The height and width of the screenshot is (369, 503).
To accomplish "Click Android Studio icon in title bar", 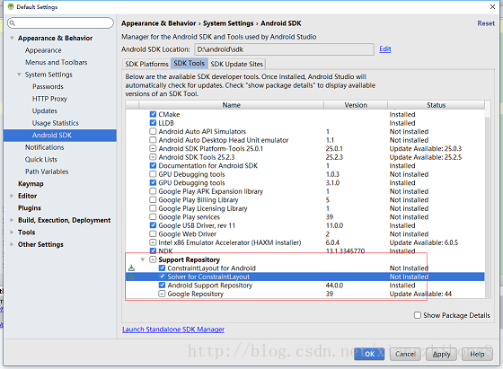I will point(11,6).
